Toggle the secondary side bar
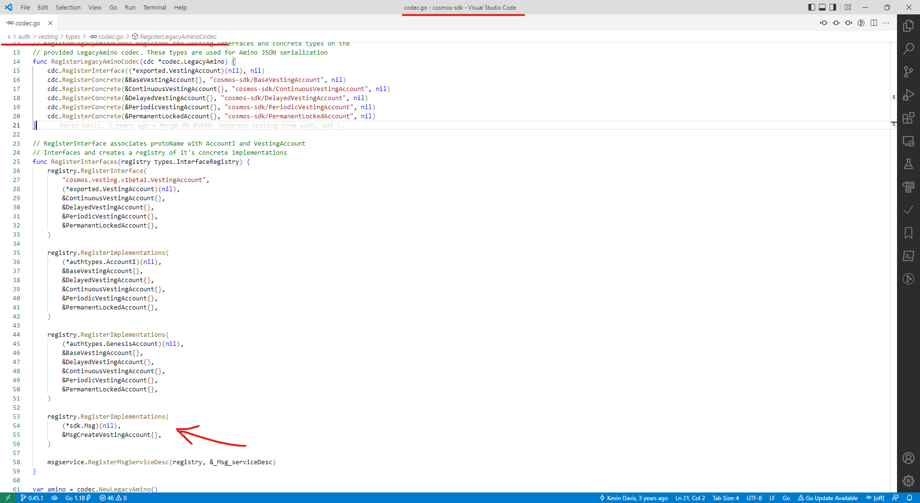The height and width of the screenshot is (503, 920). click(x=833, y=7)
